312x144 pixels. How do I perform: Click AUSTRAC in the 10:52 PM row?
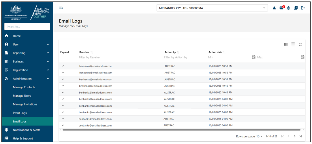click(170, 73)
